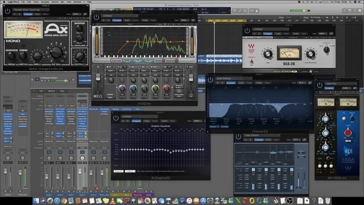Bypass AUGraphicEQ using its power button
Viewport: 364px width, 205px height.
pyautogui.click(x=115, y=118)
